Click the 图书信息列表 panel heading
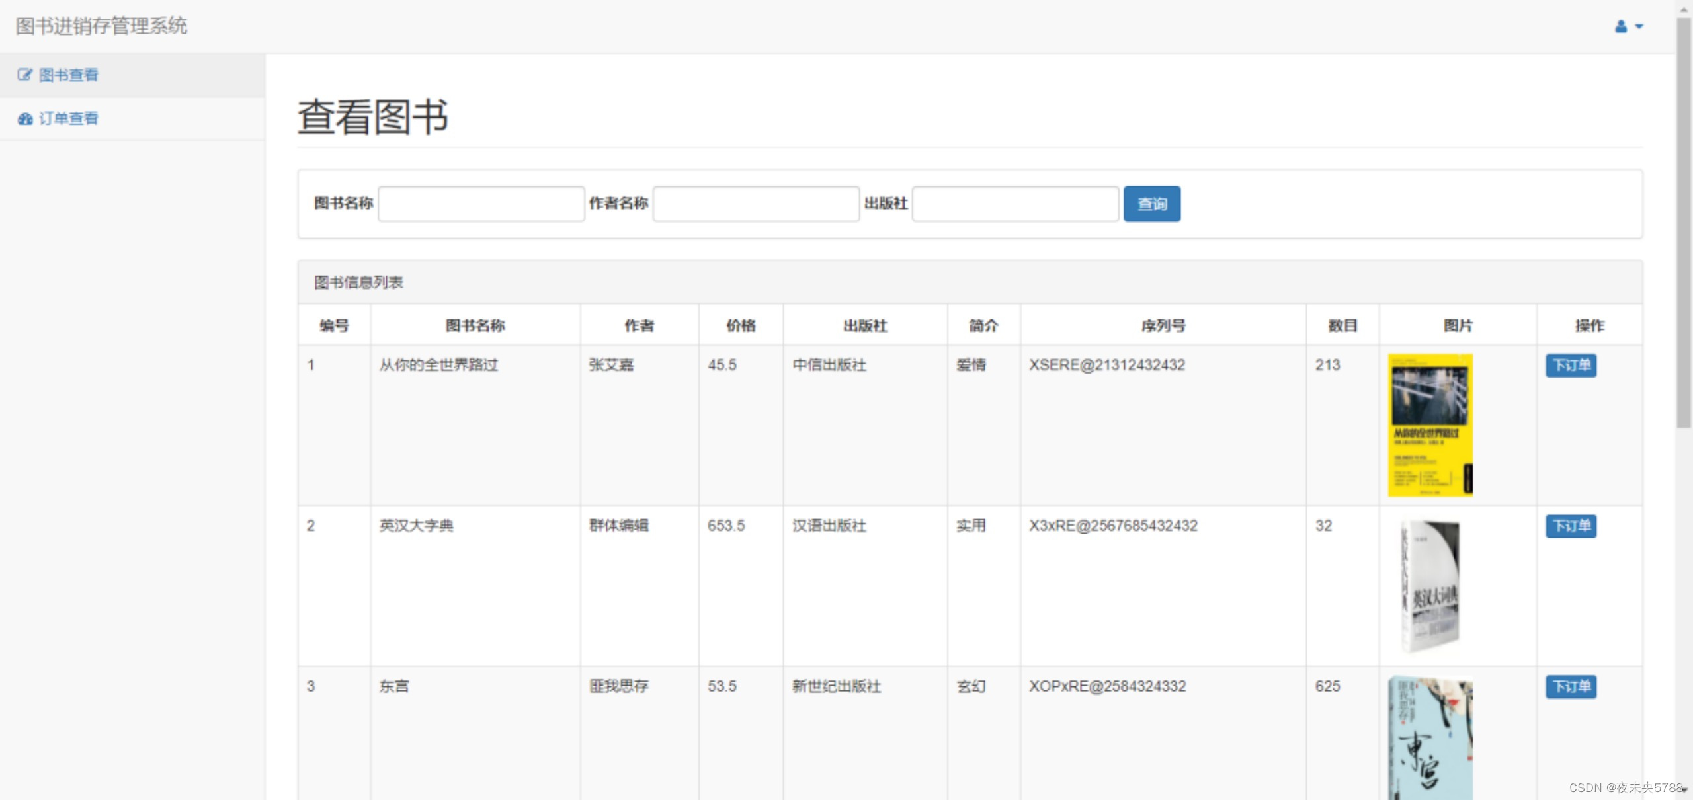Image resolution: width=1693 pixels, height=800 pixels. click(358, 282)
